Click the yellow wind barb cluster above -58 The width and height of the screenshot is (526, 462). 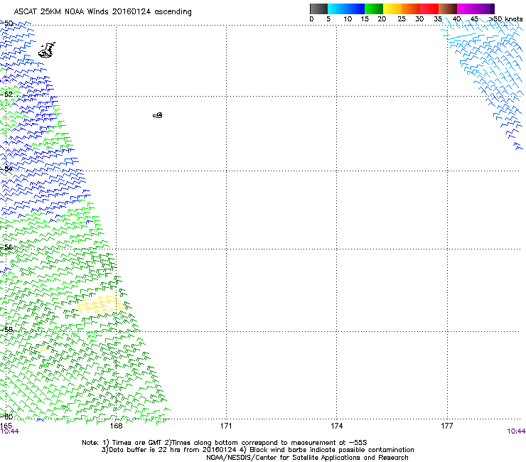(x=100, y=304)
